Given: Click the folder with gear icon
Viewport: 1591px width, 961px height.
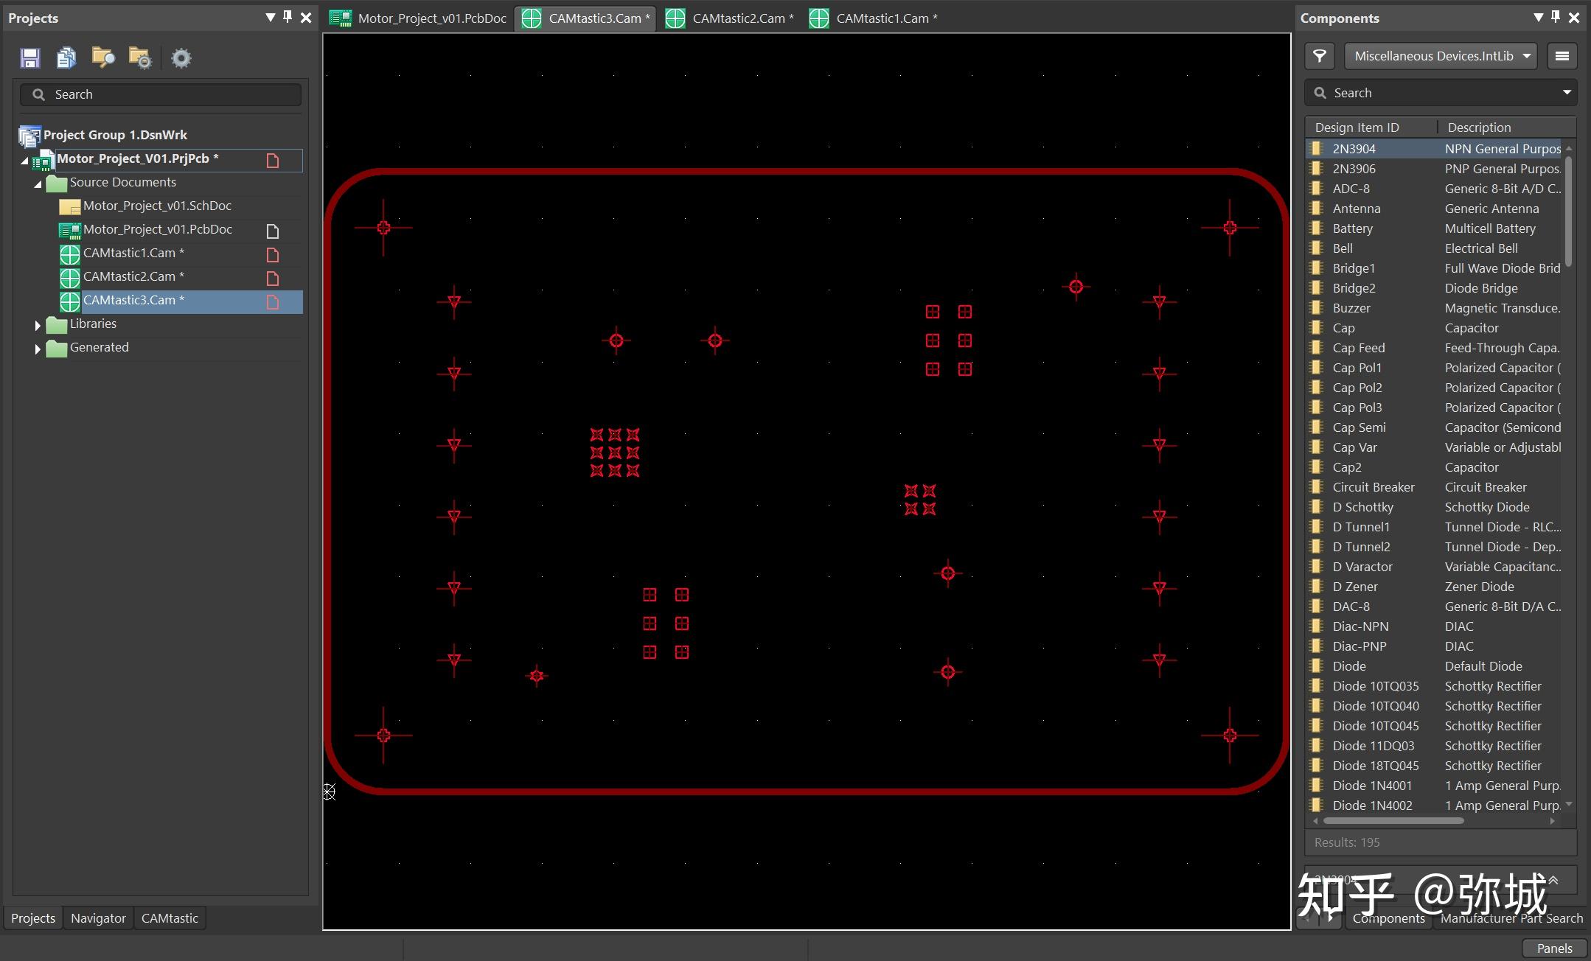Looking at the screenshot, I should click(140, 57).
